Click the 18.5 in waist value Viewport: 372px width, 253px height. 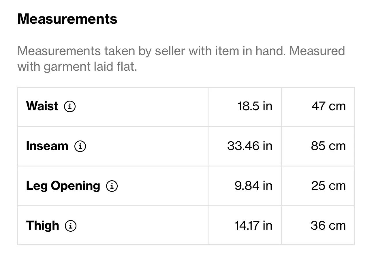click(x=255, y=106)
